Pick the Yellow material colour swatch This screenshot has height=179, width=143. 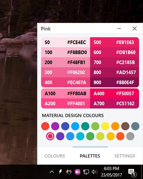105,126
